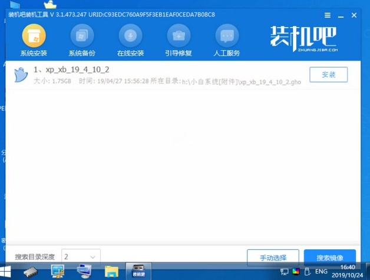
Task: Click the 安装 install button
Action: (x=328, y=75)
